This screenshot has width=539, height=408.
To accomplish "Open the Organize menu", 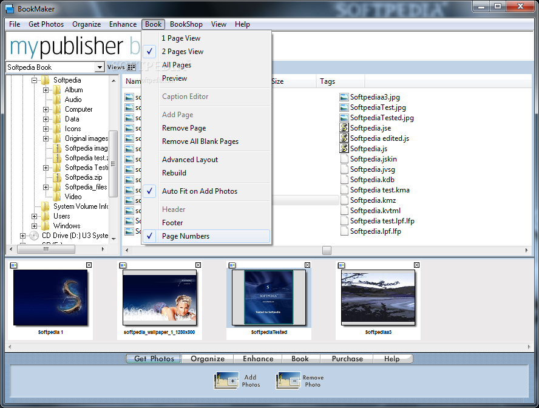I will [x=86, y=24].
